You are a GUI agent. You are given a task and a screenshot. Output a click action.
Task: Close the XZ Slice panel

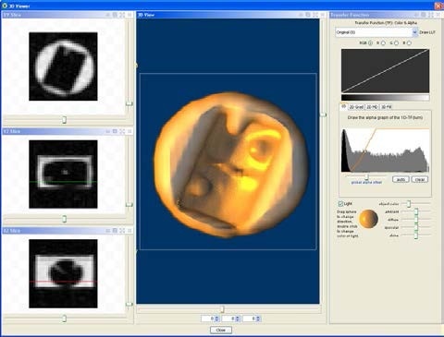[129, 231]
